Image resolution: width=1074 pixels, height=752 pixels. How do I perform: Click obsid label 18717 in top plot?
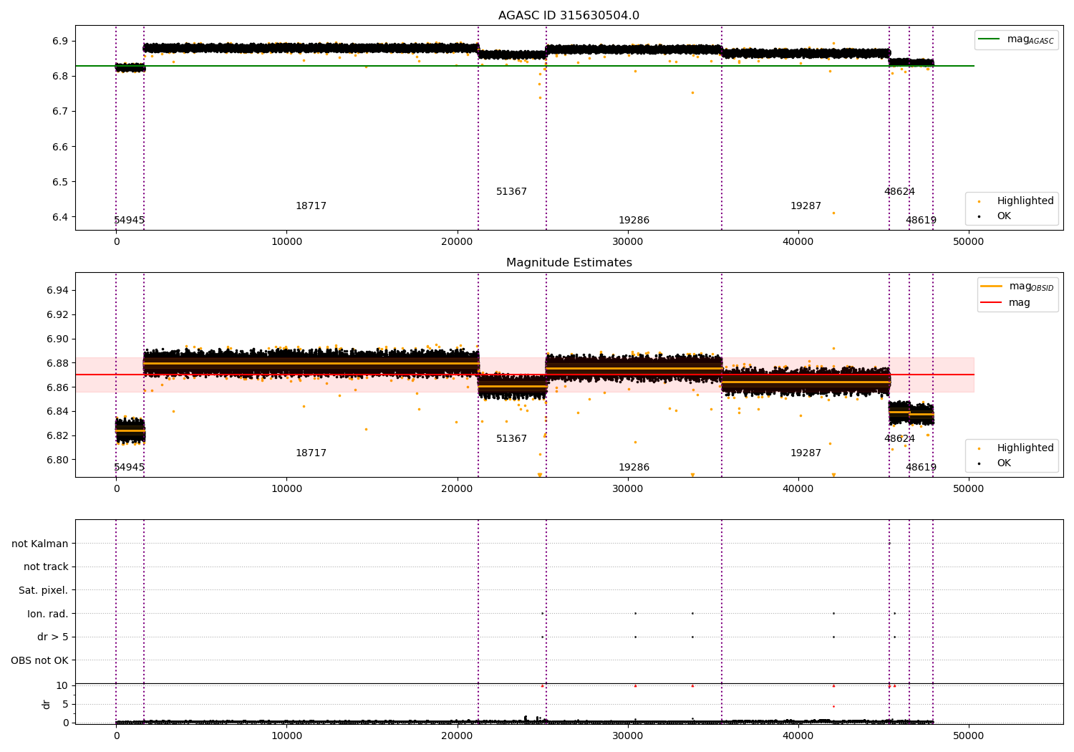click(x=311, y=206)
